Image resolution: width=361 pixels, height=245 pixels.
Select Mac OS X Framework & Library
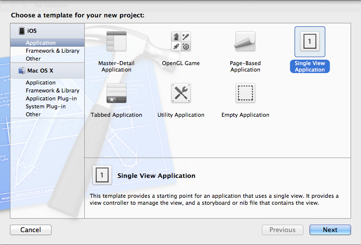click(53, 90)
